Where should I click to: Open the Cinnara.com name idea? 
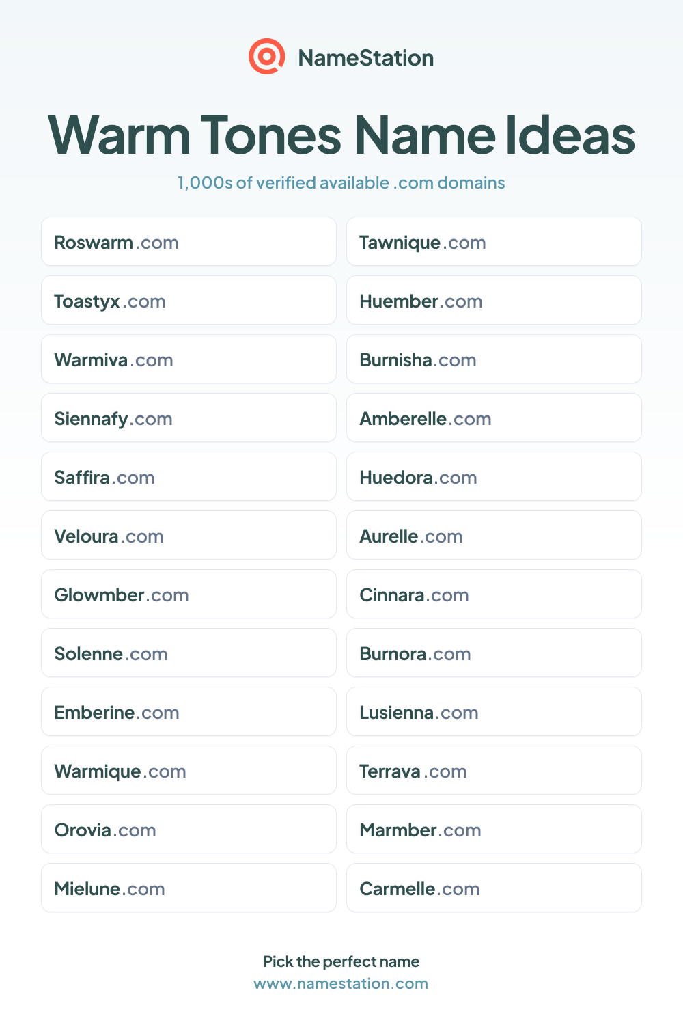pyautogui.click(x=494, y=594)
